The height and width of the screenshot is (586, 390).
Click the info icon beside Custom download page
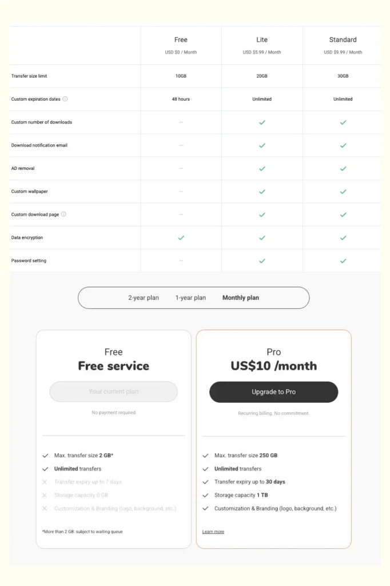click(65, 214)
